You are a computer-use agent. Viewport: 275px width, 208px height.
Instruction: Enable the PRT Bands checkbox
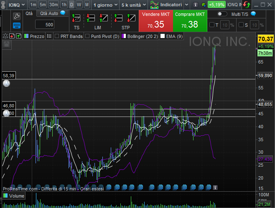tap(57, 36)
